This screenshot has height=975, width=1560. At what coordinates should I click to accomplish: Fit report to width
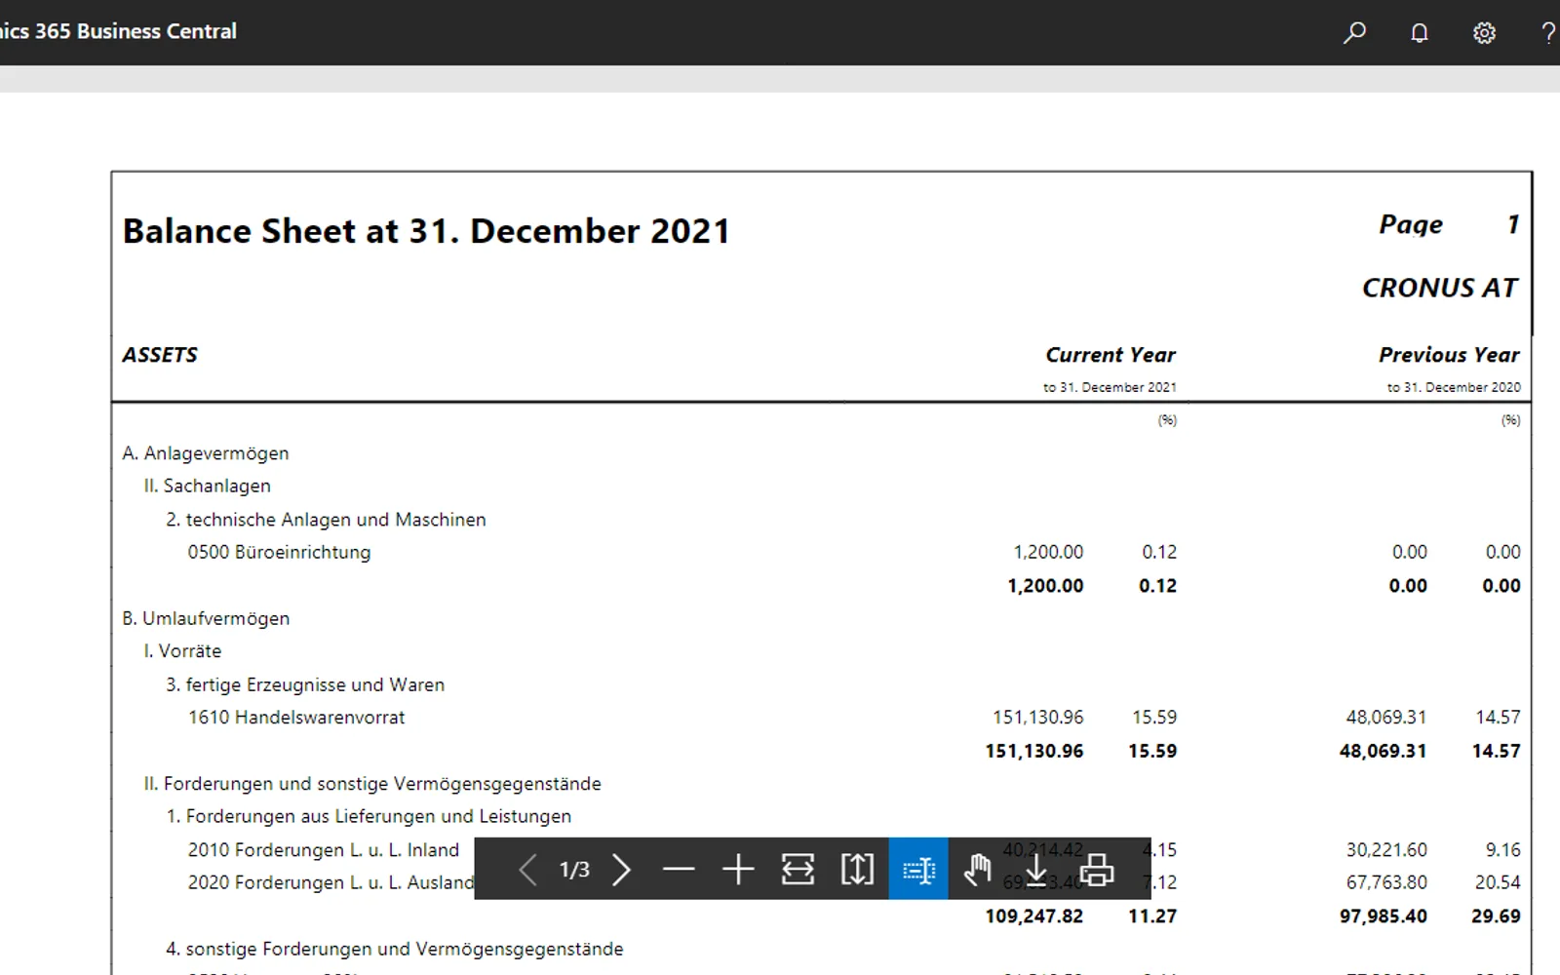pyautogui.click(x=798, y=869)
